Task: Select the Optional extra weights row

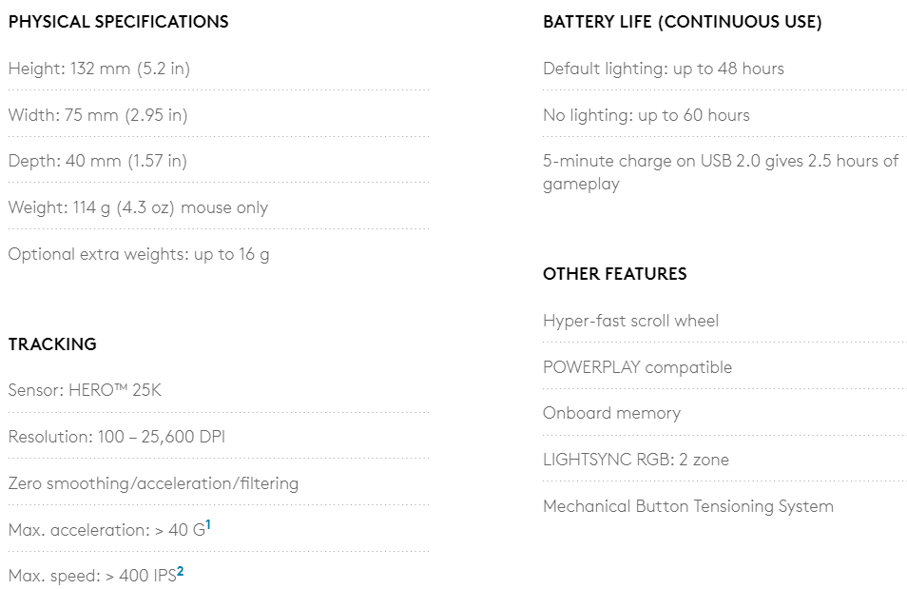Action: tap(139, 254)
